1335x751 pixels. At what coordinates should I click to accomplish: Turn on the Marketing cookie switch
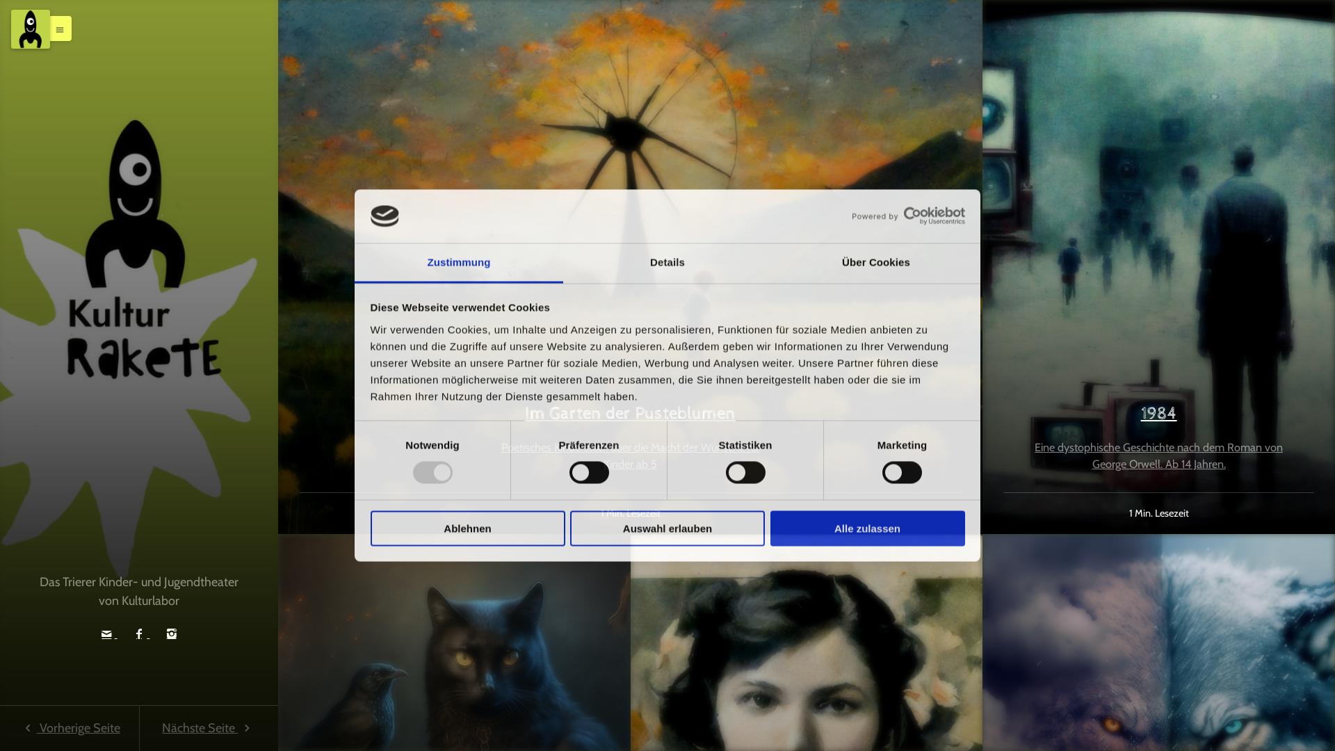coord(902,473)
